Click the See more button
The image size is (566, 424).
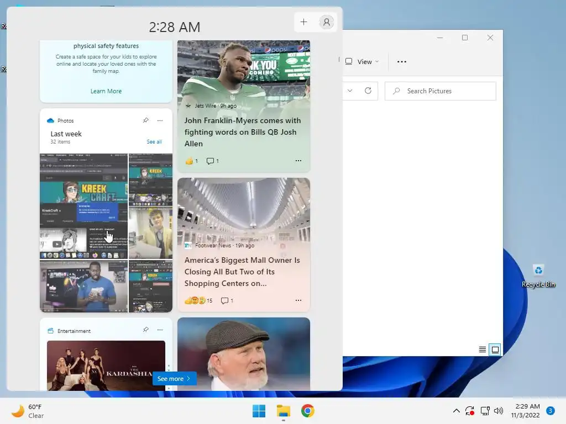click(x=175, y=379)
